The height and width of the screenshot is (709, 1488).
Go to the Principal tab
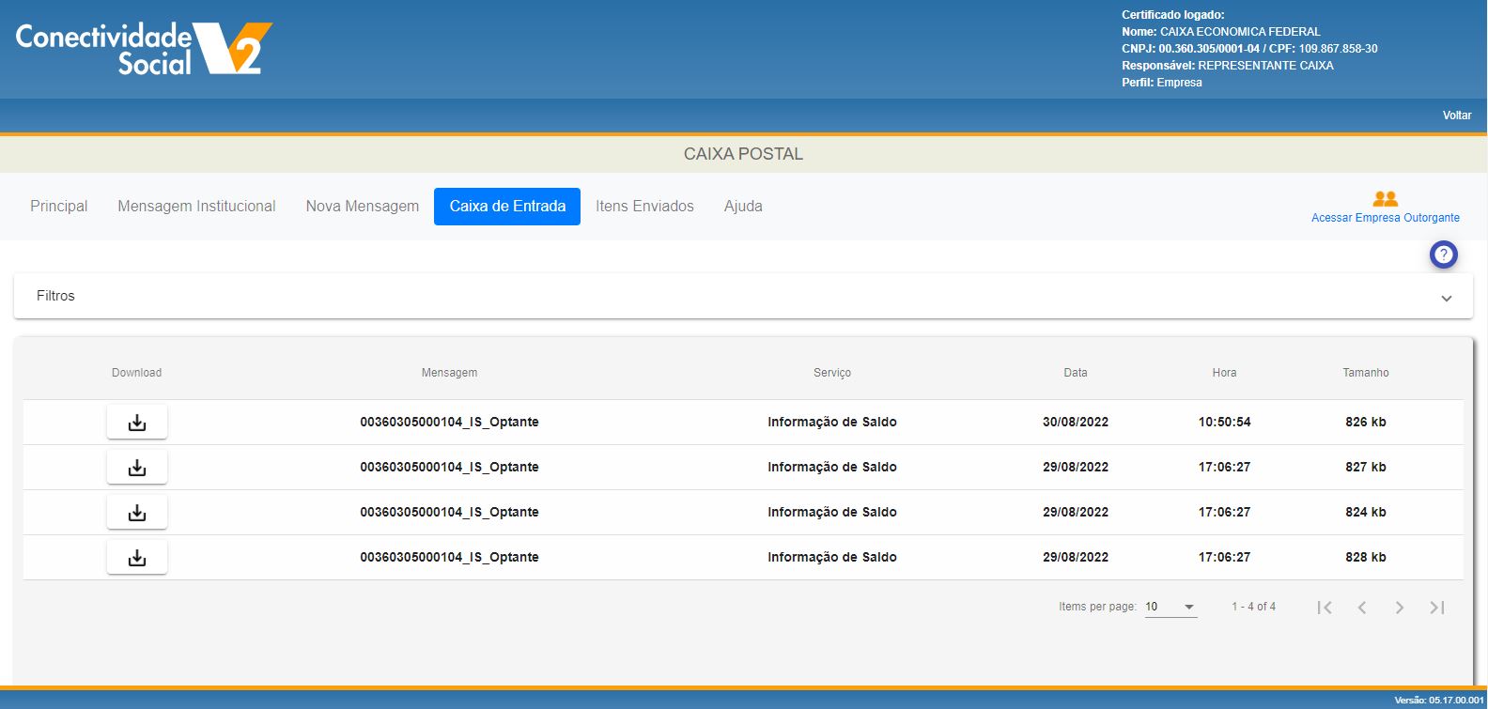pyautogui.click(x=58, y=207)
